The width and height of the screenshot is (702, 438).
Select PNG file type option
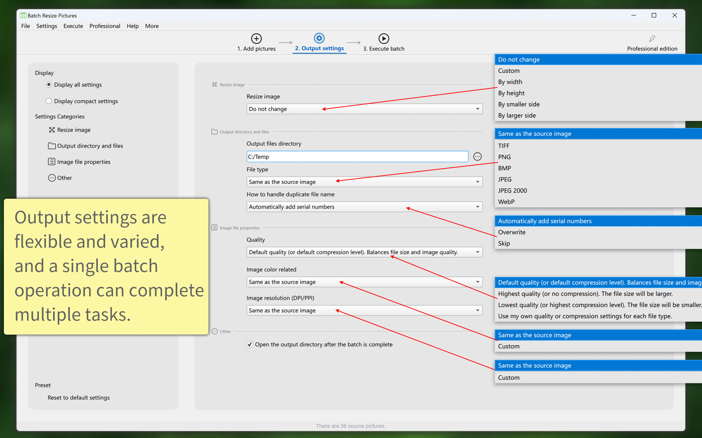coord(598,157)
